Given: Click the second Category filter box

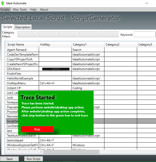Looking at the screenshot, I should click(x=48, y=34).
